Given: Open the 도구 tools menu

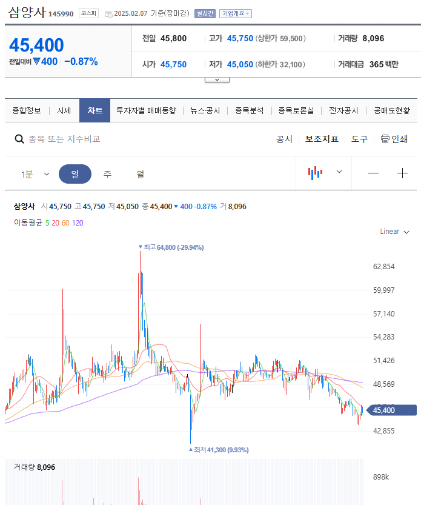Looking at the screenshot, I should (x=359, y=139).
